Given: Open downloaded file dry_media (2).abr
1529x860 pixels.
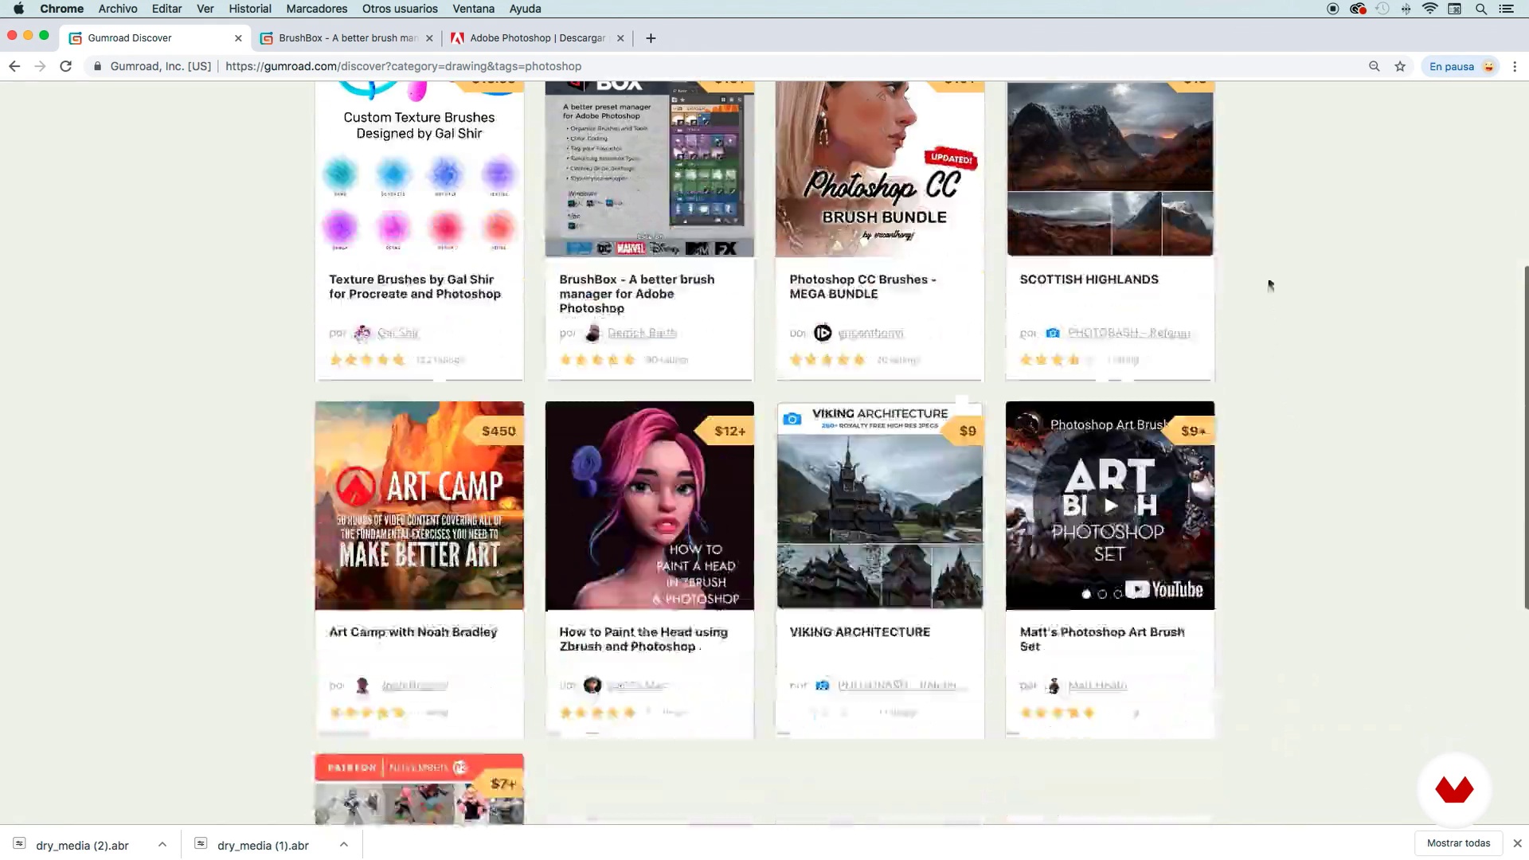Looking at the screenshot, I should coord(81,845).
